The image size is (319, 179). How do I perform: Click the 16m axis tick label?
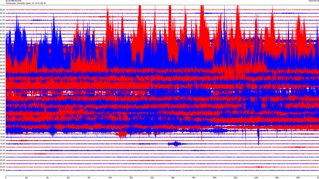pos(173,178)
